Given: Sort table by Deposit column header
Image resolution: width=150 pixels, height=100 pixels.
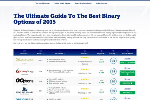Looking at the screenshot, I should click(x=101, y=53).
